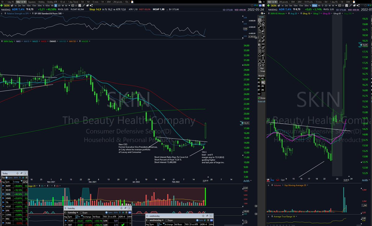
Task: Switch to the 1D oil layout tab
Action: [x=63, y=2]
